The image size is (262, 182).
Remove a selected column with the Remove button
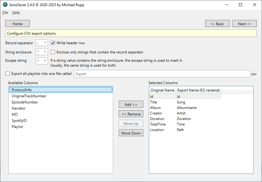click(x=131, y=114)
